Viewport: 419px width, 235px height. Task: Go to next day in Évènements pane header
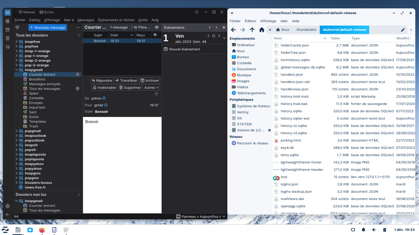pos(216,27)
